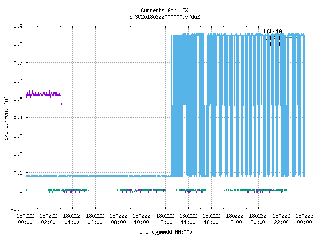Pick the time label "180222 22:00"
Viewport: 314px width, 236px height.
tap(281, 219)
